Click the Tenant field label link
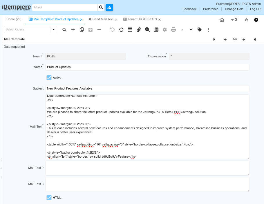264x204 pixels. (37, 56)
